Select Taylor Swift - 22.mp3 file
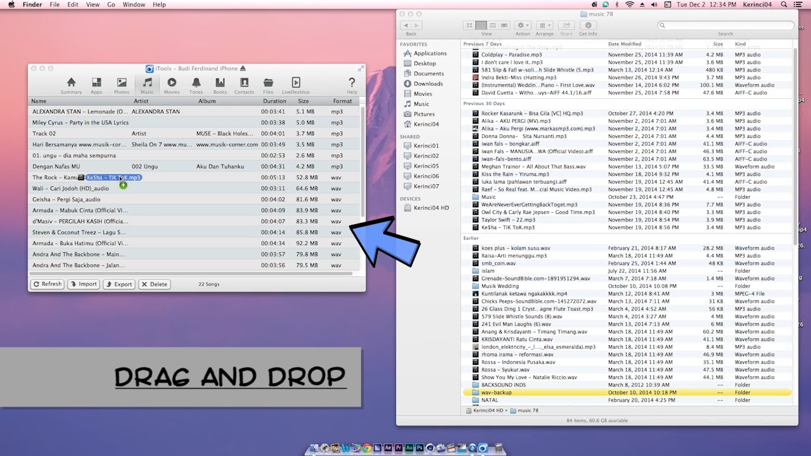The image size is (811, 456). (627, 220)
